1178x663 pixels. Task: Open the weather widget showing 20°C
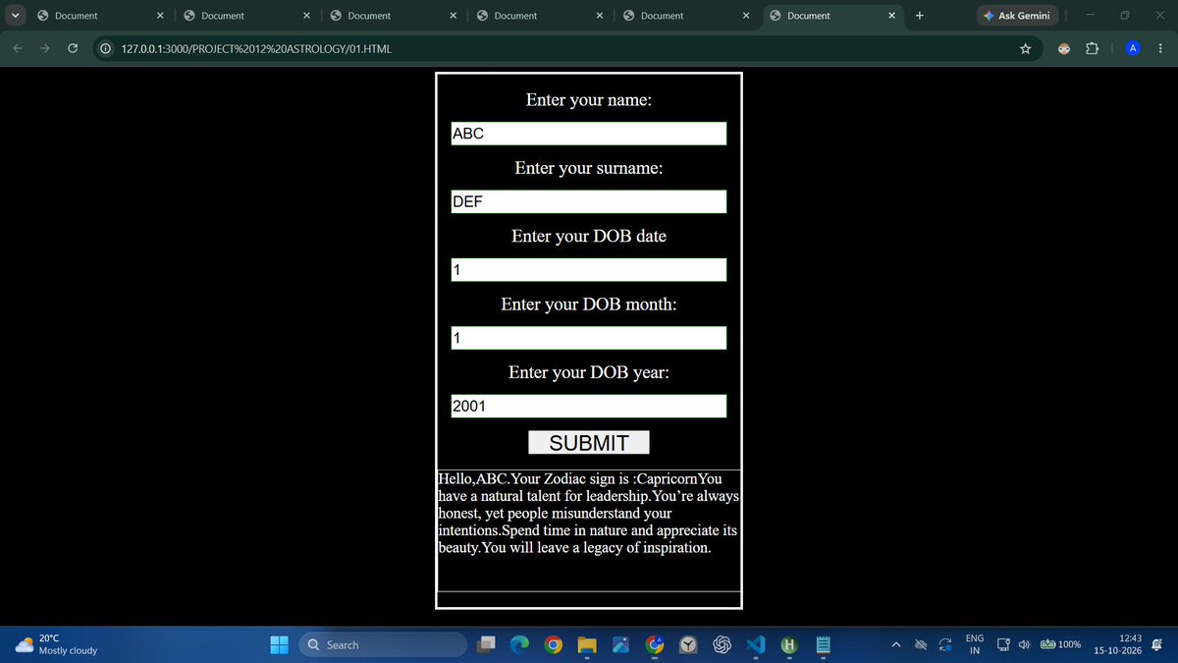[x=56, y=644]
